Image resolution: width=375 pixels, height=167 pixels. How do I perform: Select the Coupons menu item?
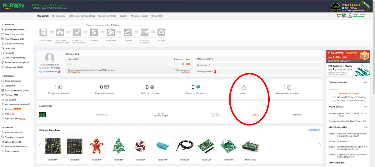[x=123, y=16]
